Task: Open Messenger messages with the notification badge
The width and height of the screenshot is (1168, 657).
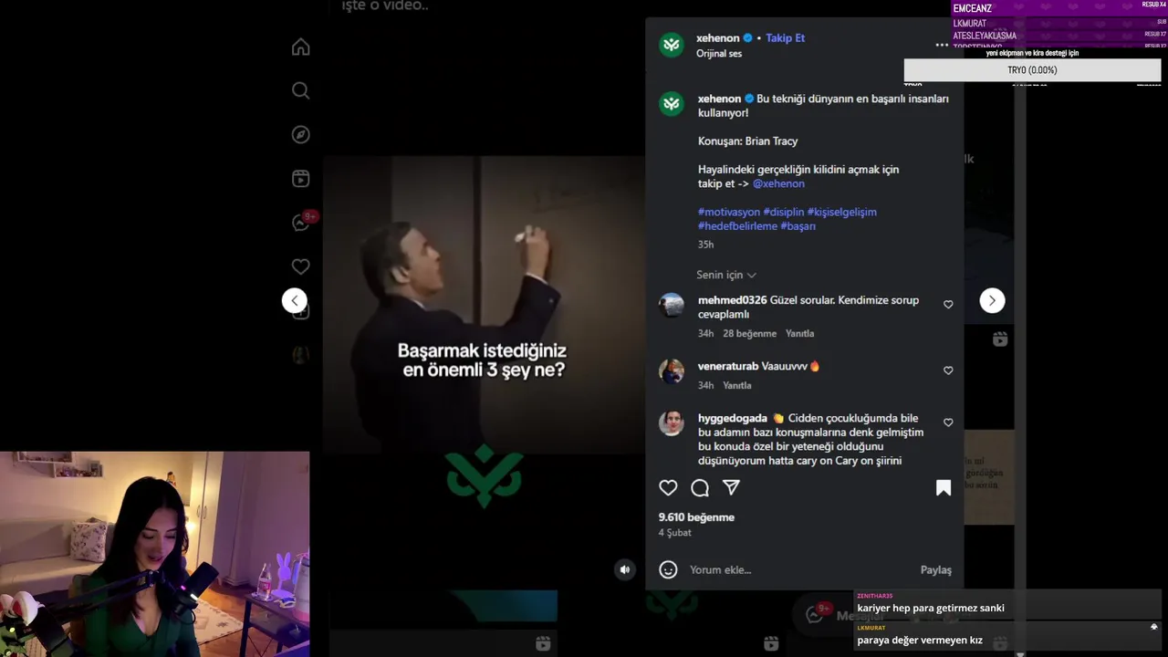Action: click(x=302, y=222)
